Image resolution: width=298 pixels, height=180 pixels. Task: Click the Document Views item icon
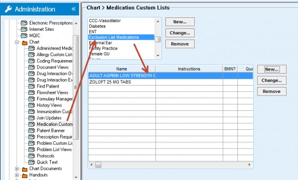point(31,67)
